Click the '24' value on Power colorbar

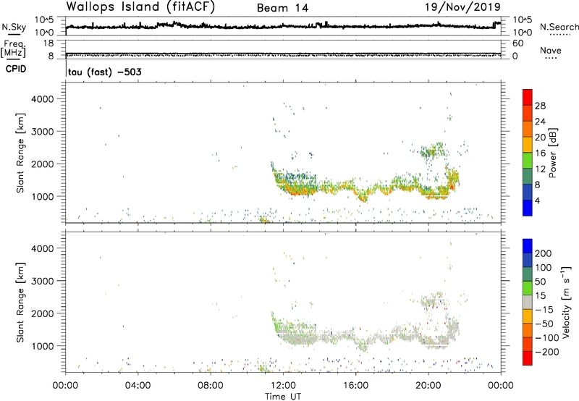(x=540, y=122)
